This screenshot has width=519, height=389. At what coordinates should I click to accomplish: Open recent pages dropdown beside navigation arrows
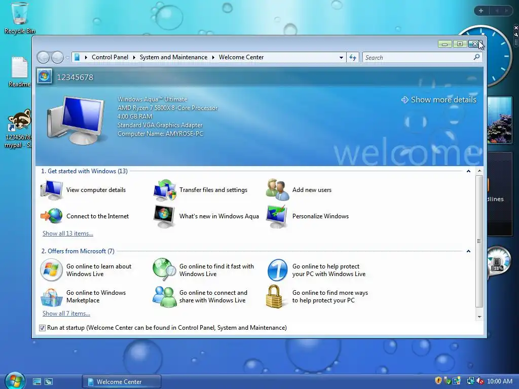67,58
